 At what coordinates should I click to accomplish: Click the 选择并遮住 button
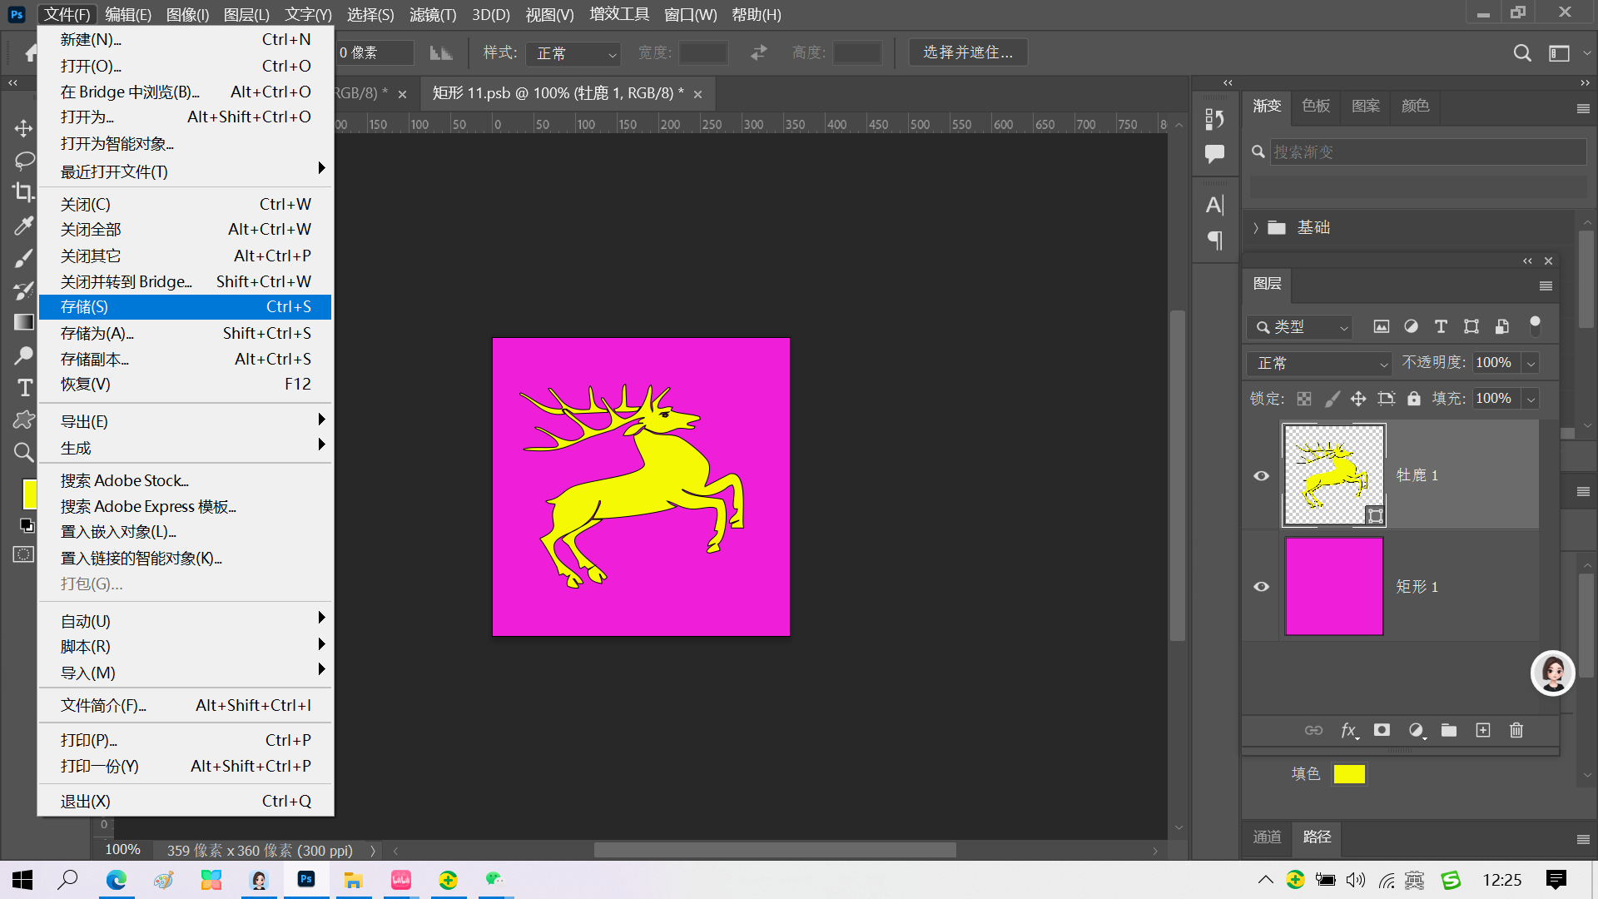pyautogui.click(x=968, y=52)
